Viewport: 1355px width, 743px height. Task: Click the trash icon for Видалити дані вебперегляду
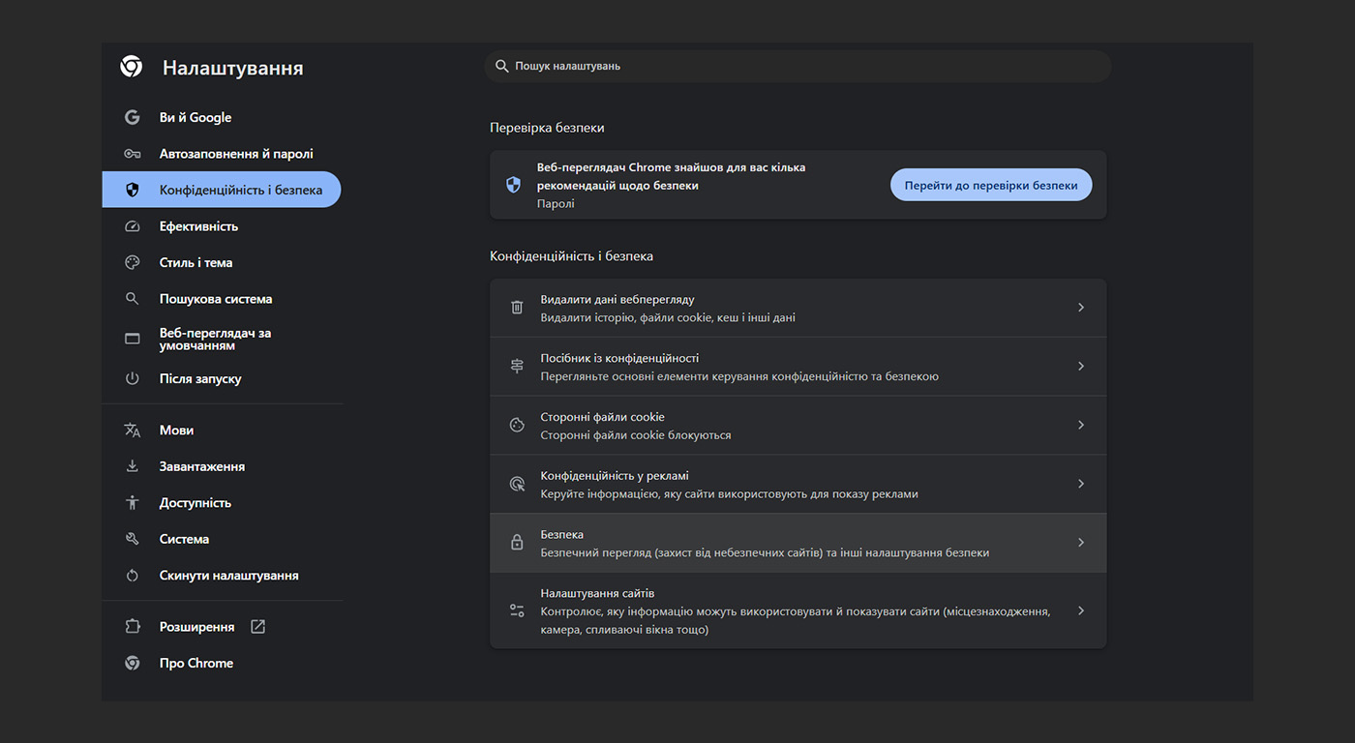[x=517, y=308]
